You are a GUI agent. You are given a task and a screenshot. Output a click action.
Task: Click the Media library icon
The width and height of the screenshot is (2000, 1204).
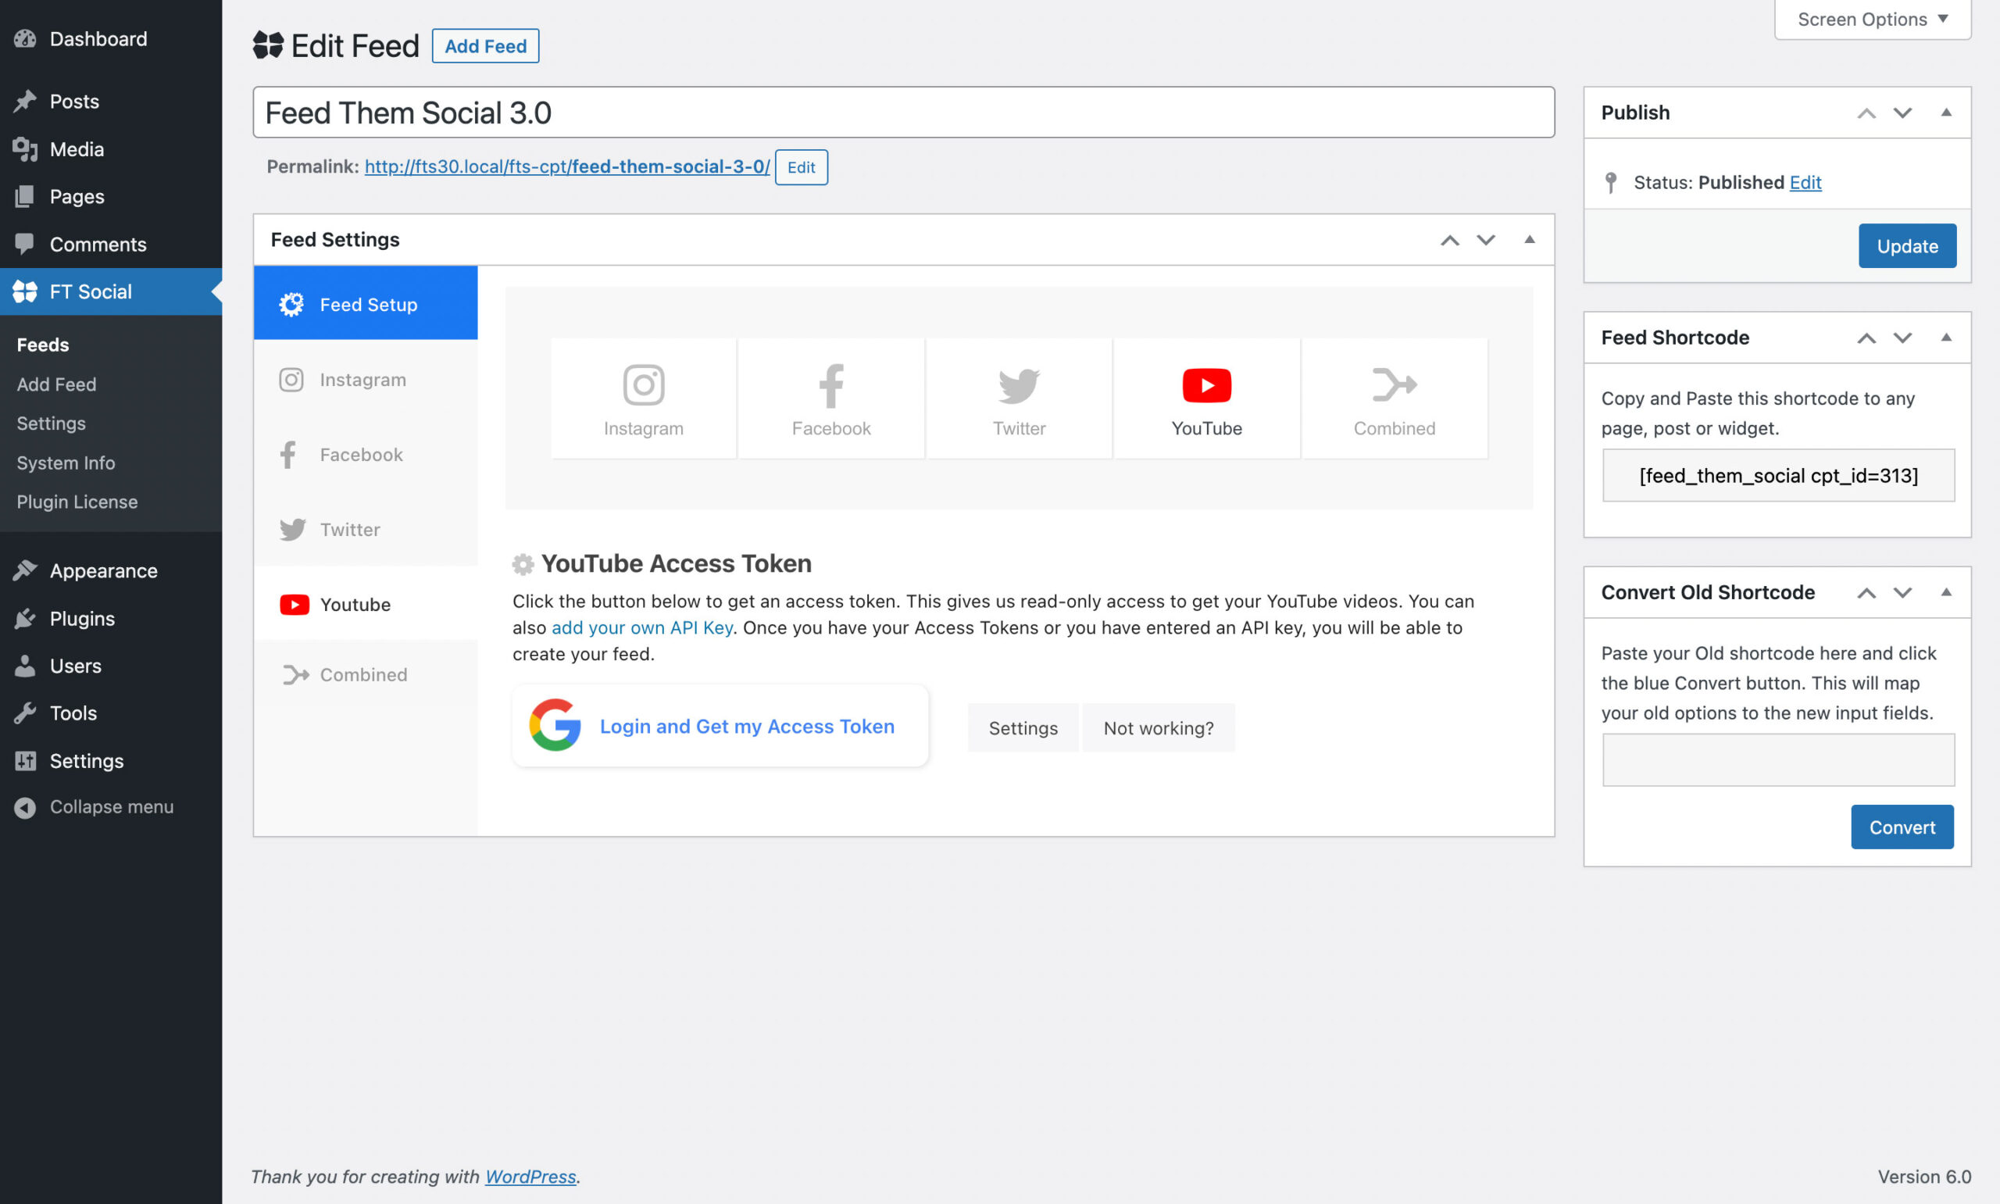25,148
